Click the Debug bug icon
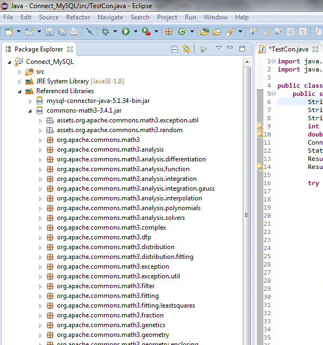 (106, 31)
